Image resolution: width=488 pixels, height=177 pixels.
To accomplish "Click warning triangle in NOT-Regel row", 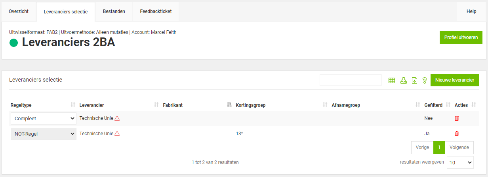I will pos(117,134).
